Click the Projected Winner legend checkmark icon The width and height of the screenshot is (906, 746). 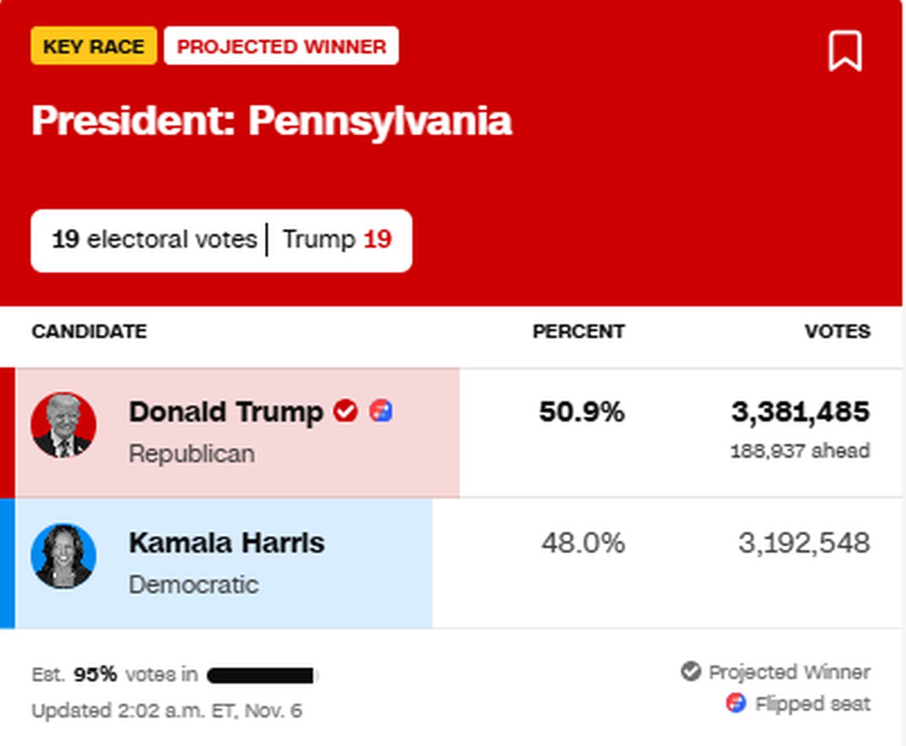click(690, 671)
